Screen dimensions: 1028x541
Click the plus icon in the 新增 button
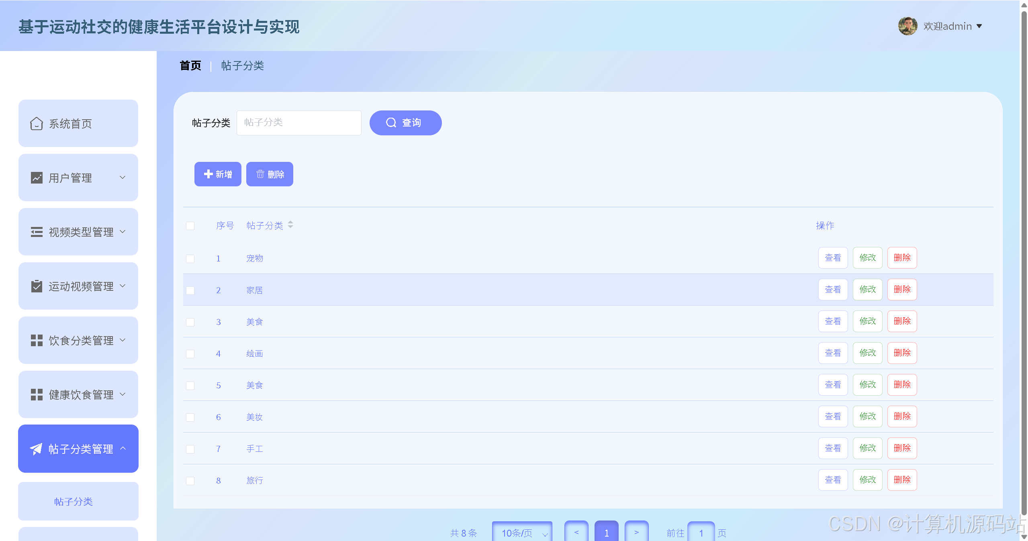click(x=208, y=174)
